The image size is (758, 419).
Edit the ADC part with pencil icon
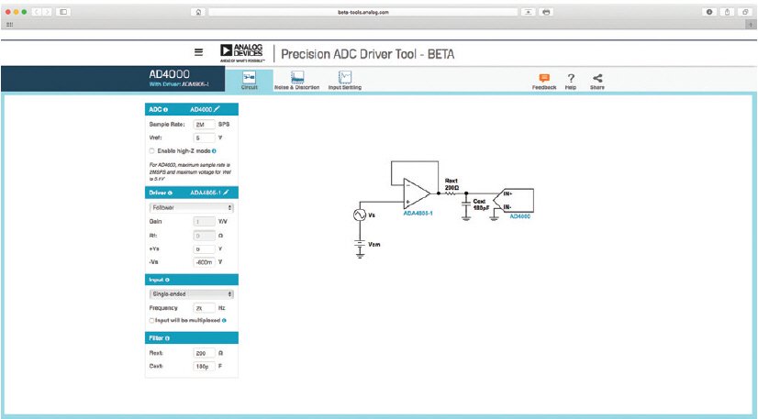(217, 109)
